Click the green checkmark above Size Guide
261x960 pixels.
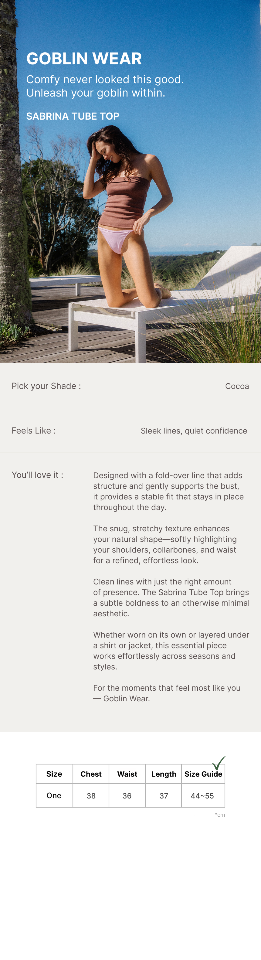(x=219, y=762)
